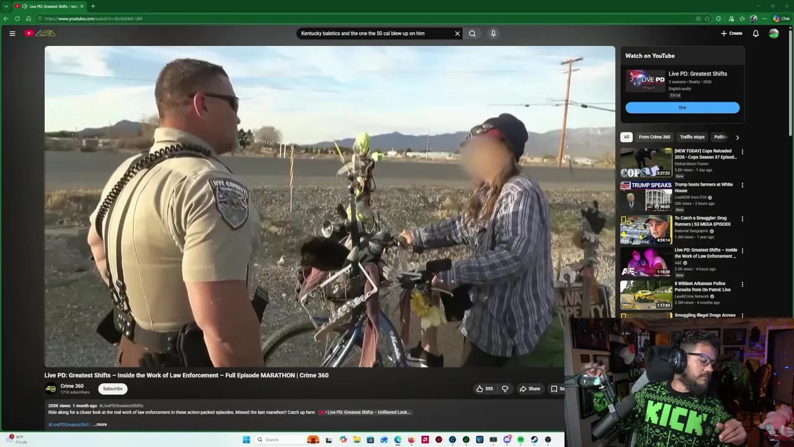The width and height of the screenshot is (794, 447).
Task: Open Trump hosts farmers video title
Action: tap(703, 187)
